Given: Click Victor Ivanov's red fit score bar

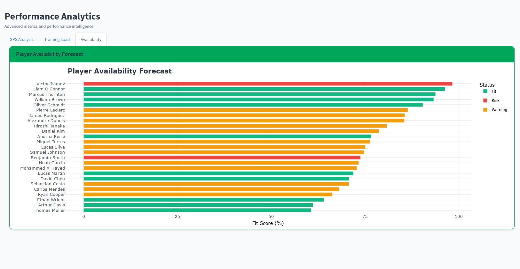Looking at the screenshot, I should 268,84.
